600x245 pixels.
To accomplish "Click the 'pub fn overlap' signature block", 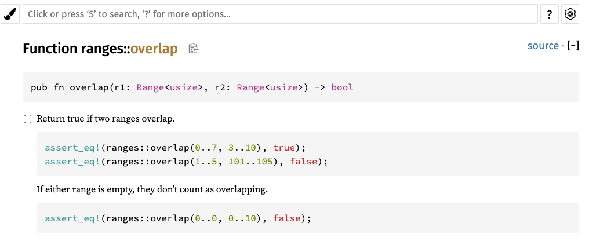I will pos(87,87).
